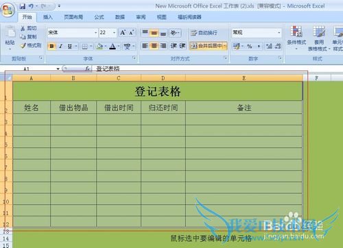
Task: Open the Quick Access Toolbar customize arrow
Action: (59, 6)
